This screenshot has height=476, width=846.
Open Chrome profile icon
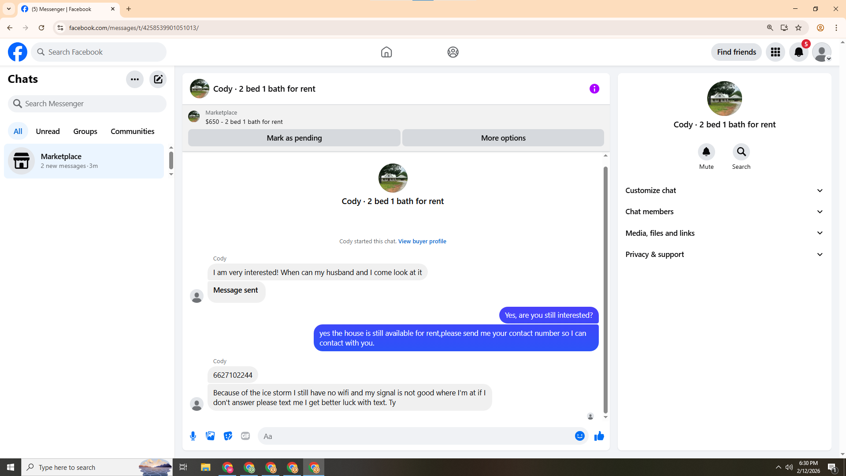click(820, 28)
